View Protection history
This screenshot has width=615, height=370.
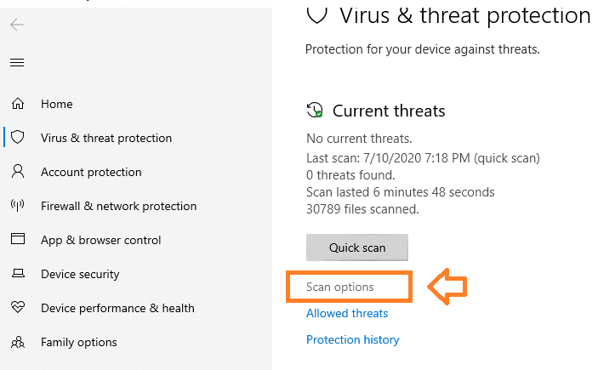[x=352, y=339]
